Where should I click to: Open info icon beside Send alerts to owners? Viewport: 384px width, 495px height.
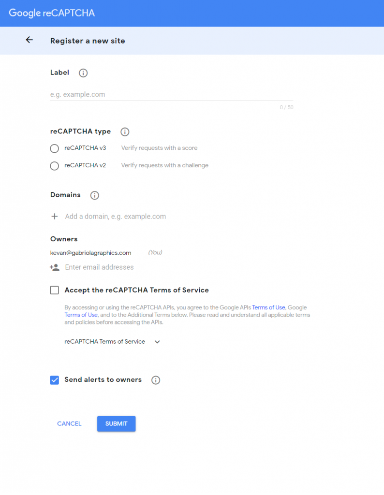[x=156, y=380]
